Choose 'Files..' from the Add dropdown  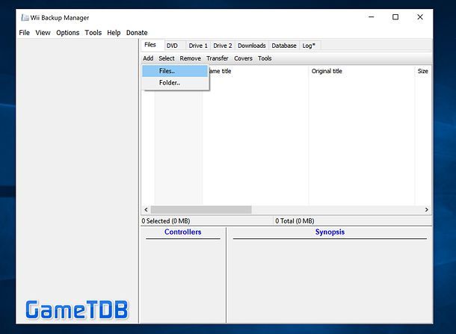point(175,71)
